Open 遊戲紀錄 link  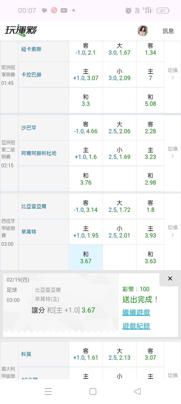(136, 326)
